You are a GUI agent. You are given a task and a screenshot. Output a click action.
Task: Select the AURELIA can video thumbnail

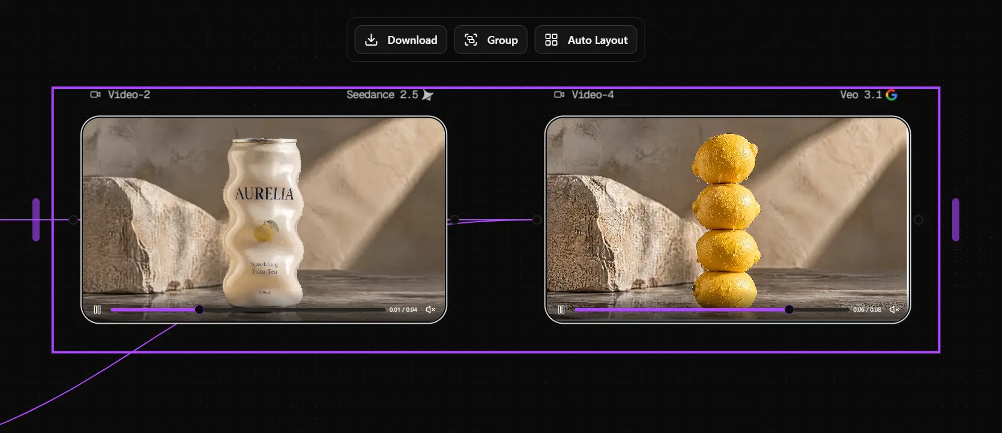(264, 220)
